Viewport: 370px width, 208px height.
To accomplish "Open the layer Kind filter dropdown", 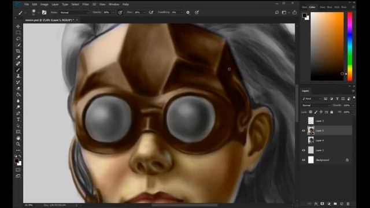I will click(312, 99).
